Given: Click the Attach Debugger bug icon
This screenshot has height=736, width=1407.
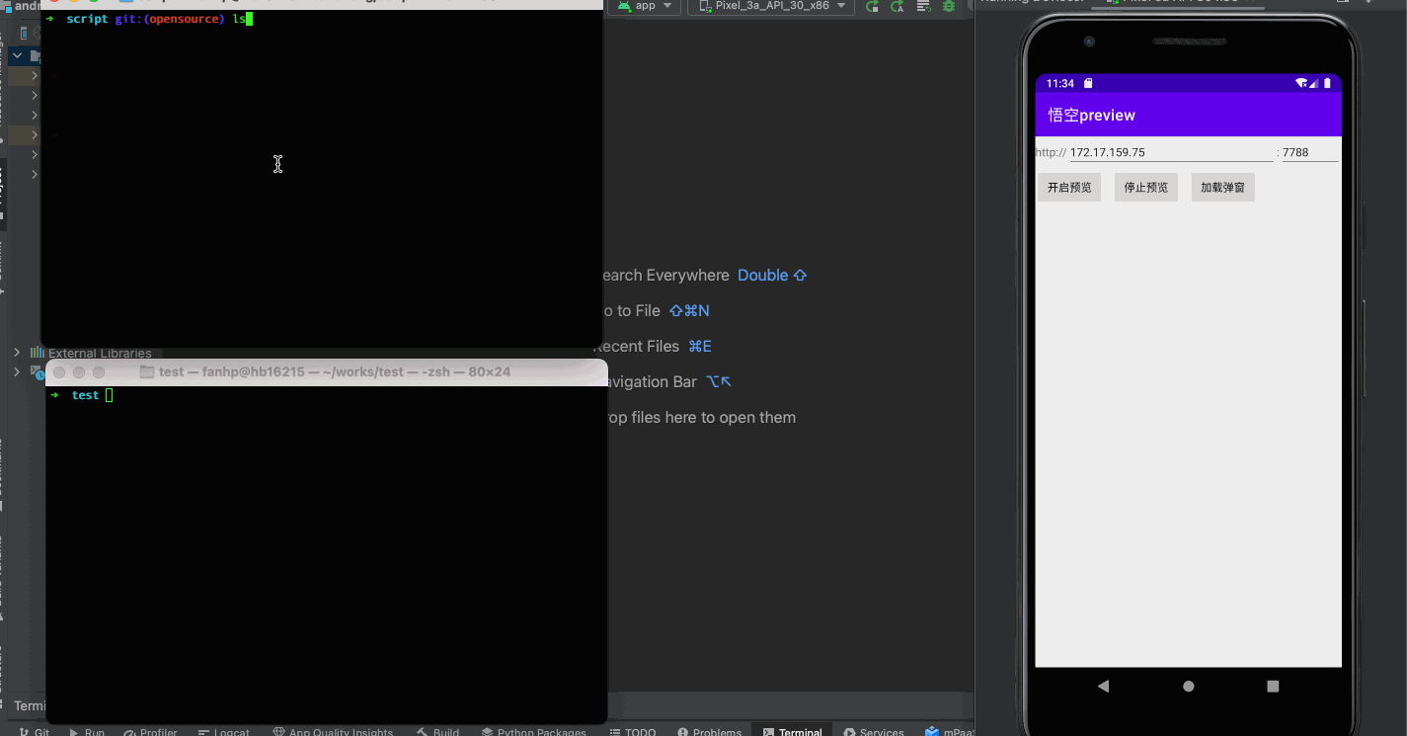Looking at the screenshot, I should click(949, 6).
